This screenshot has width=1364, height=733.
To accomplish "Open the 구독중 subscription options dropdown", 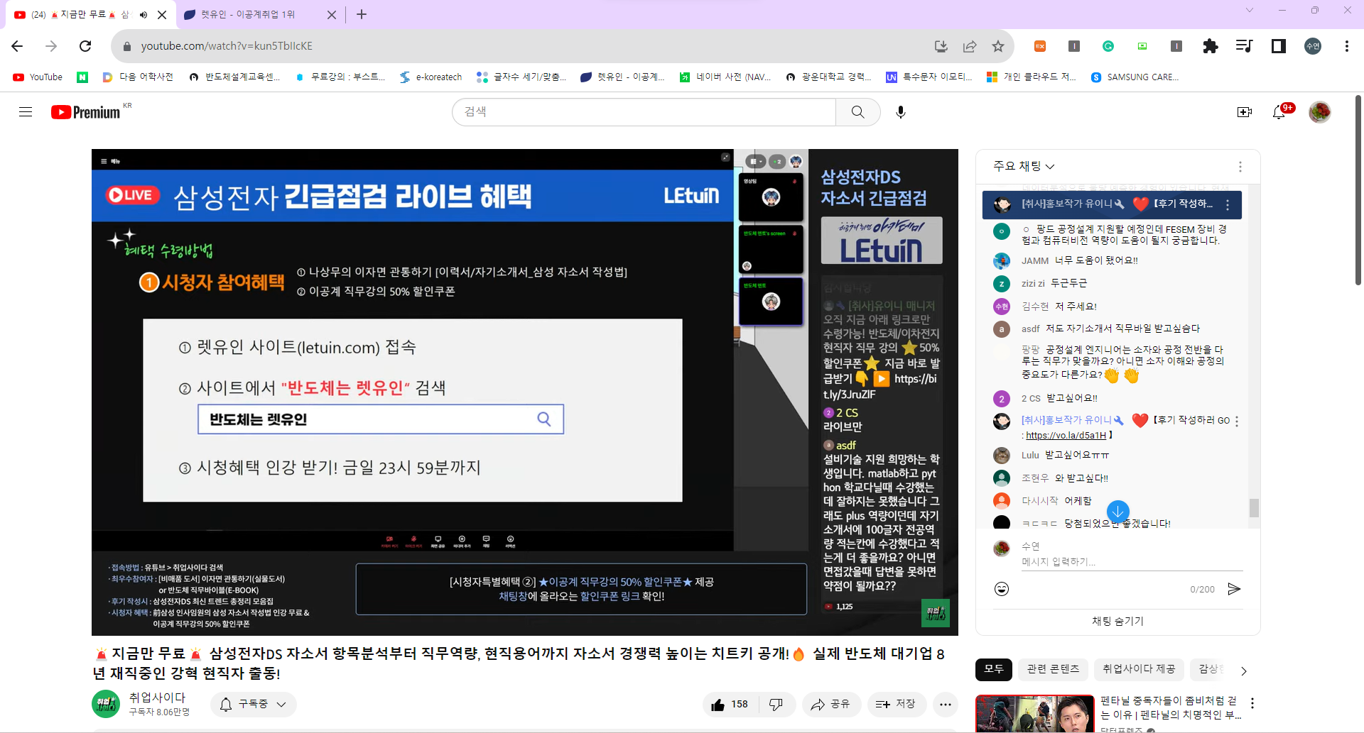I will [x=254, y=704].
